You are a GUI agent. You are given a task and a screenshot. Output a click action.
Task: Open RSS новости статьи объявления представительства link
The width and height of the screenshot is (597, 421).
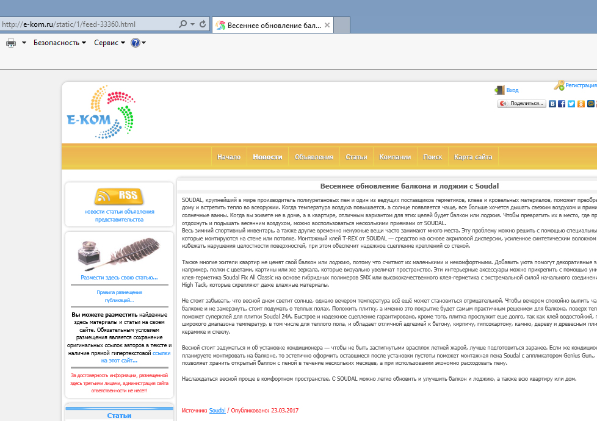(x=119, y=215)
